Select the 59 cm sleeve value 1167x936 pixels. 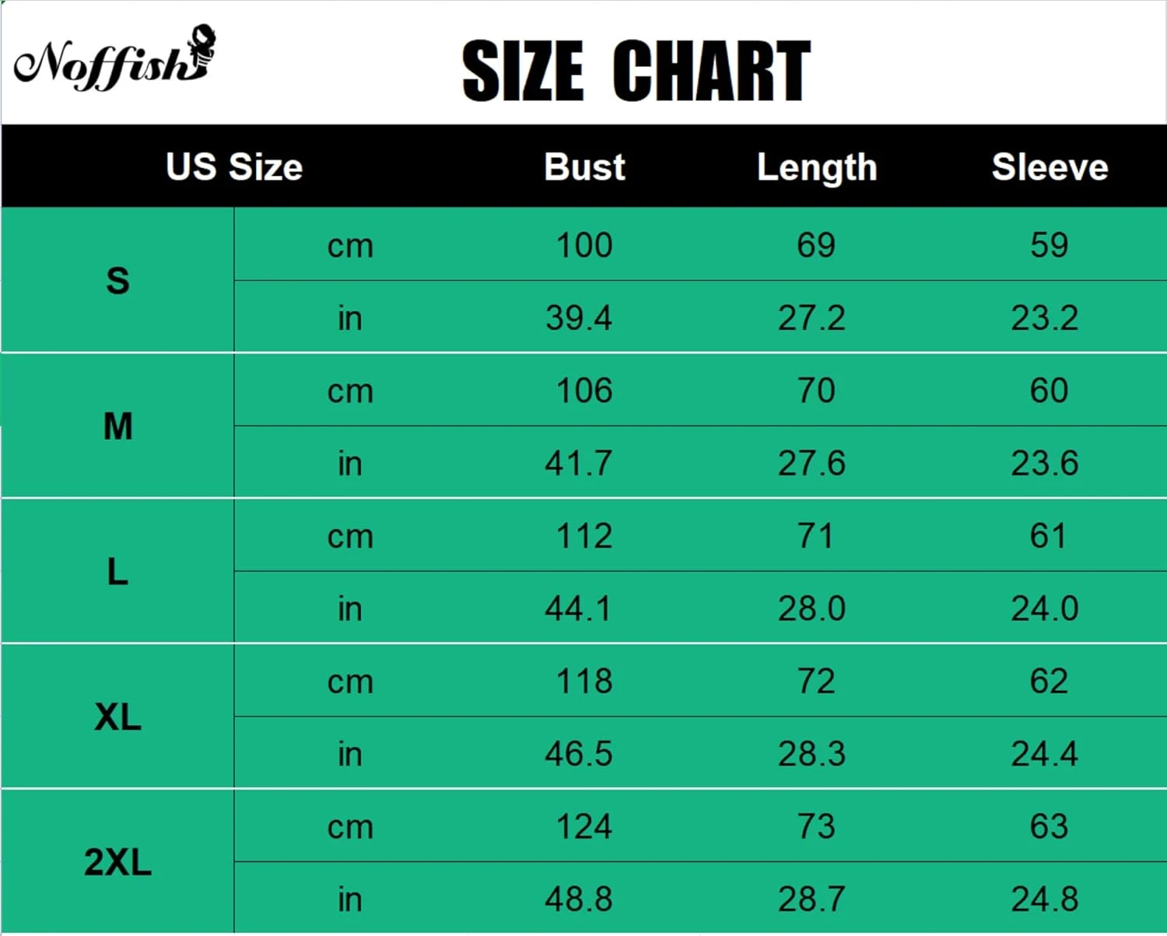tap(1049, 245)
